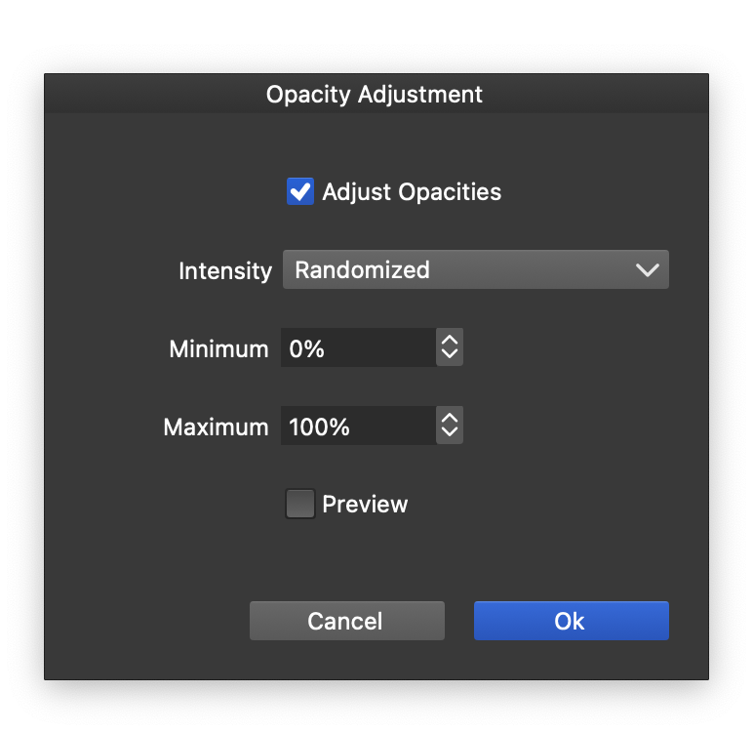Enable the Preview checkbox
Screen dimensions: 753x732
pyautogui.click(x=299, y=504)
